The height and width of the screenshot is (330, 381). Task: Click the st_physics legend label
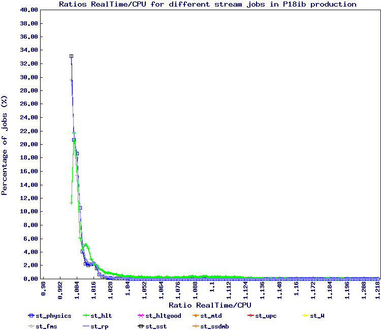click(53, 316)
